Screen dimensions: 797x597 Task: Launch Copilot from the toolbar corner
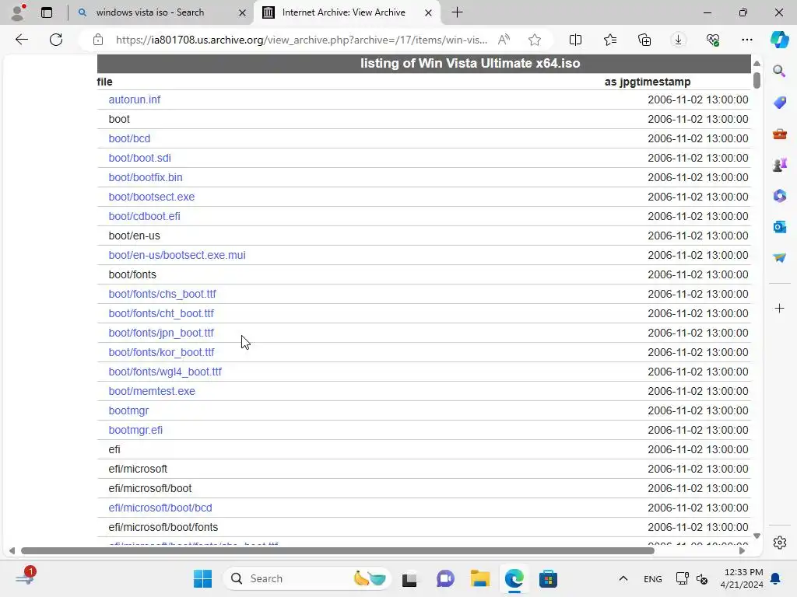click(x=779, y=40)
